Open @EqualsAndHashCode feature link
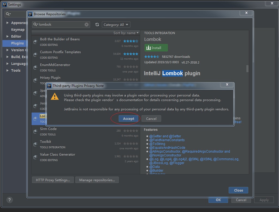 point(167,148)
